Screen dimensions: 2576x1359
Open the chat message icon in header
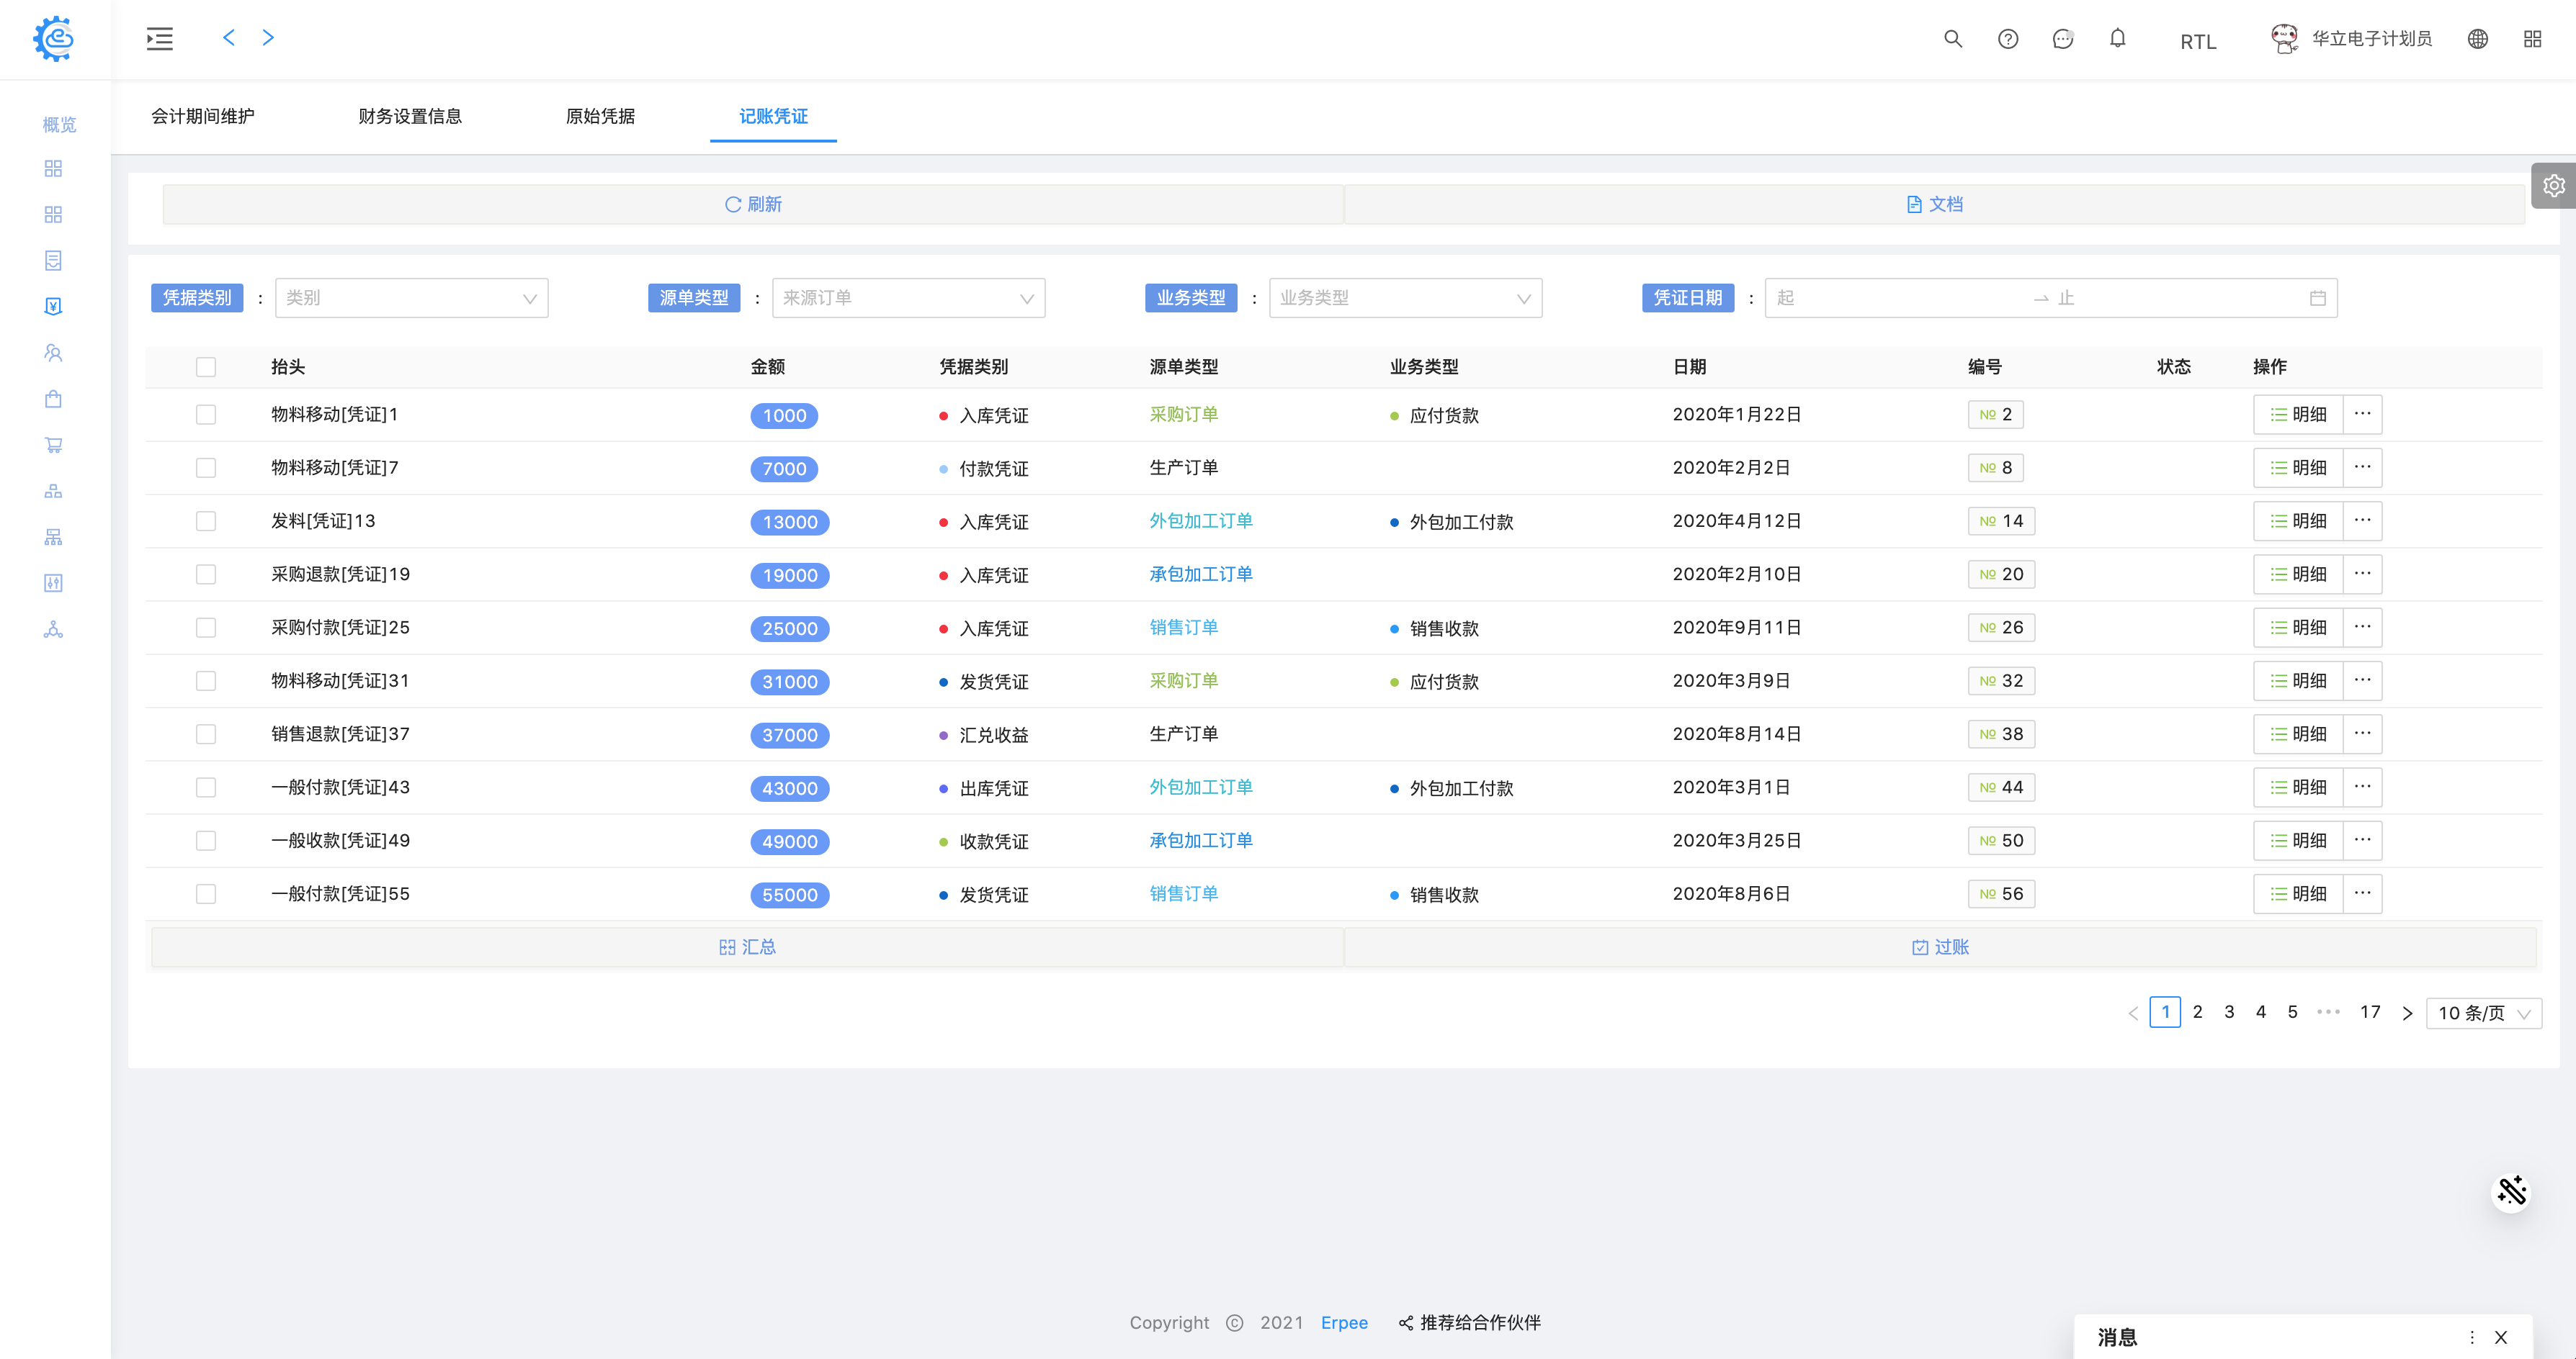(x=2062, y=39)
